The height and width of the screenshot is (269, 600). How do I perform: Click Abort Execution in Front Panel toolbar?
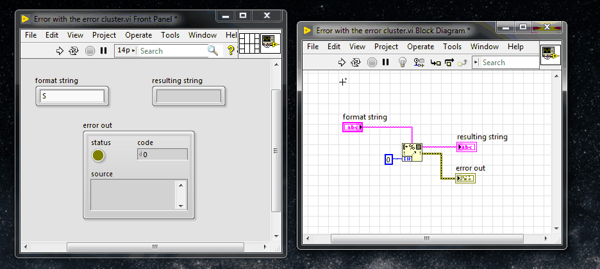click(90, 50)
